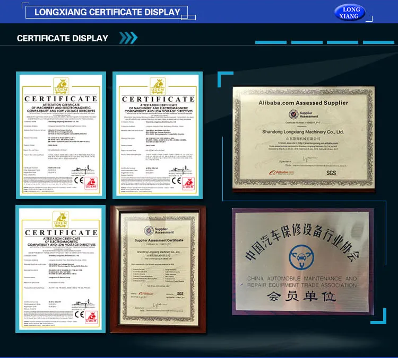Click Shandong Longxiang Machinery text on the Alibaba plaque
Image resolution: width=398 pixels, height=358 pixels.
(303, 131)
